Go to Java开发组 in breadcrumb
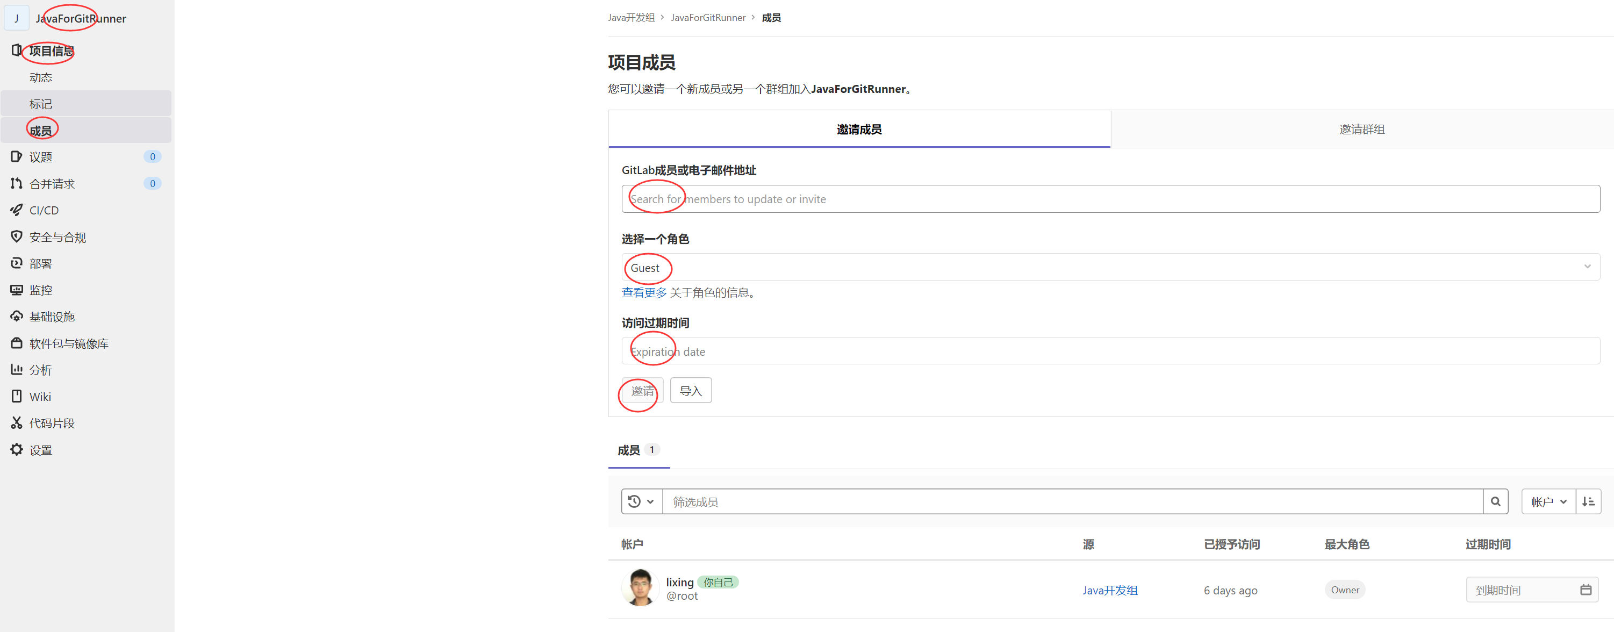This screenshot has height=632, width=1614. (631, 18)
